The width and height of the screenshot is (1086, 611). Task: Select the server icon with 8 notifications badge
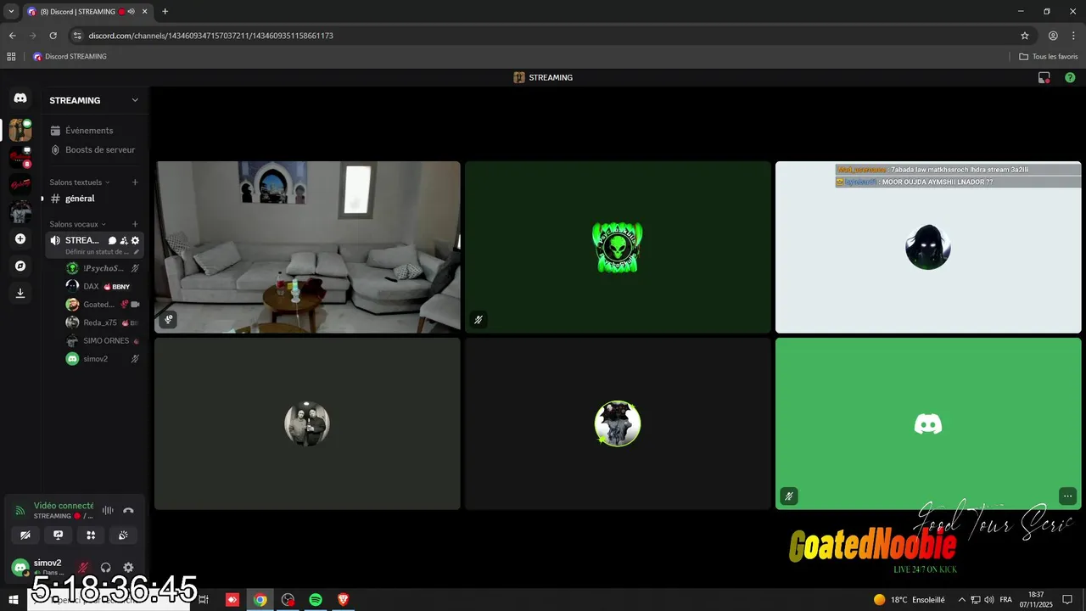pos(20,157)
